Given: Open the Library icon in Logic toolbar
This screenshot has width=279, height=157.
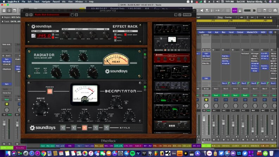Looking at the screenshot, I should (x=4, y=11).
